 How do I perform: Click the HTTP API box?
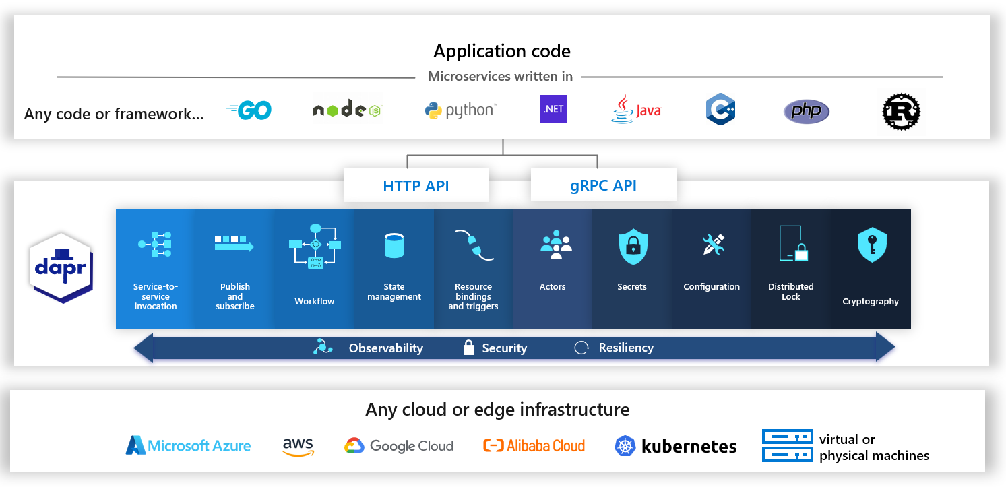[416, 185]
